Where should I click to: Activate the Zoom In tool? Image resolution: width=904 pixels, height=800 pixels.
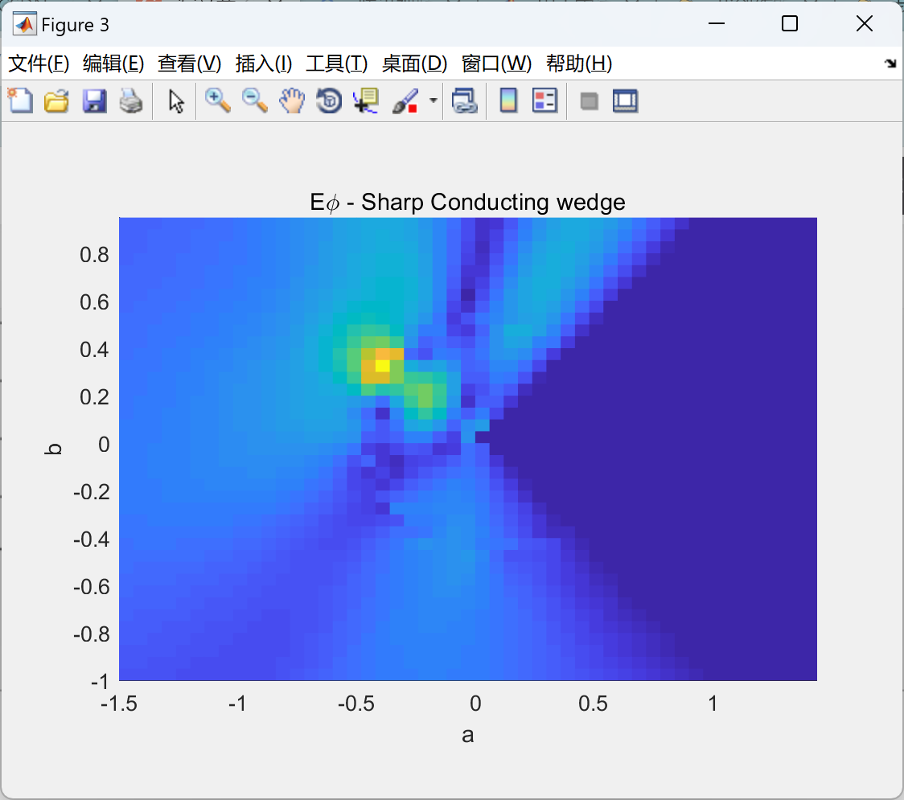coord(218,101)
